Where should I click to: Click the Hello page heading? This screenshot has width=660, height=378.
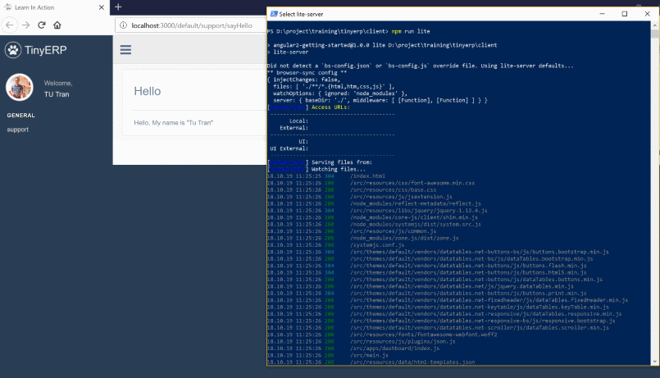click(148, 91)
